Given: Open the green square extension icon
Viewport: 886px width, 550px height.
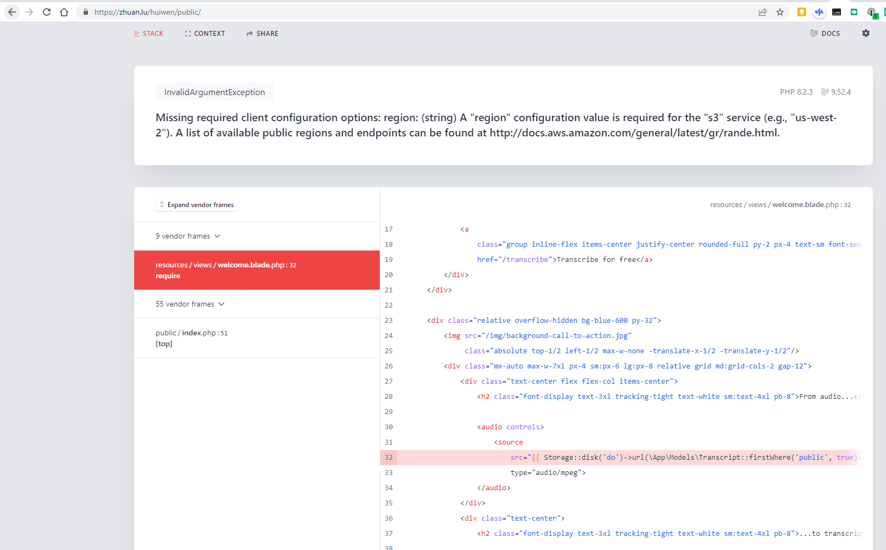Looking at the screenshot, I should [x=854, y=12].
